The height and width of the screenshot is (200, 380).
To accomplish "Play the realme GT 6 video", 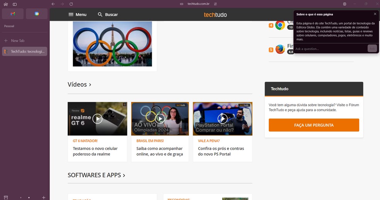I will pyautogui.click(x=97, y=119).
